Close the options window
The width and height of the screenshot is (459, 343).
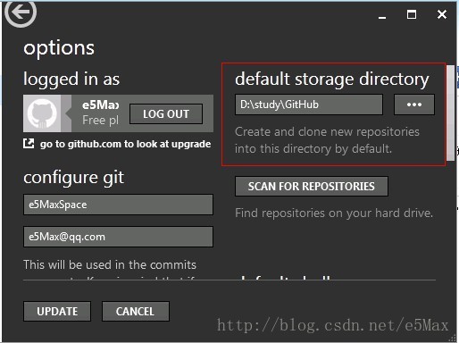442,14
